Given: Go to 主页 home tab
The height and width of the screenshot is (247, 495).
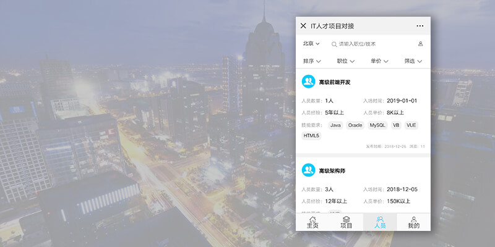Looking at the screenshot, I should coord(312,222).
